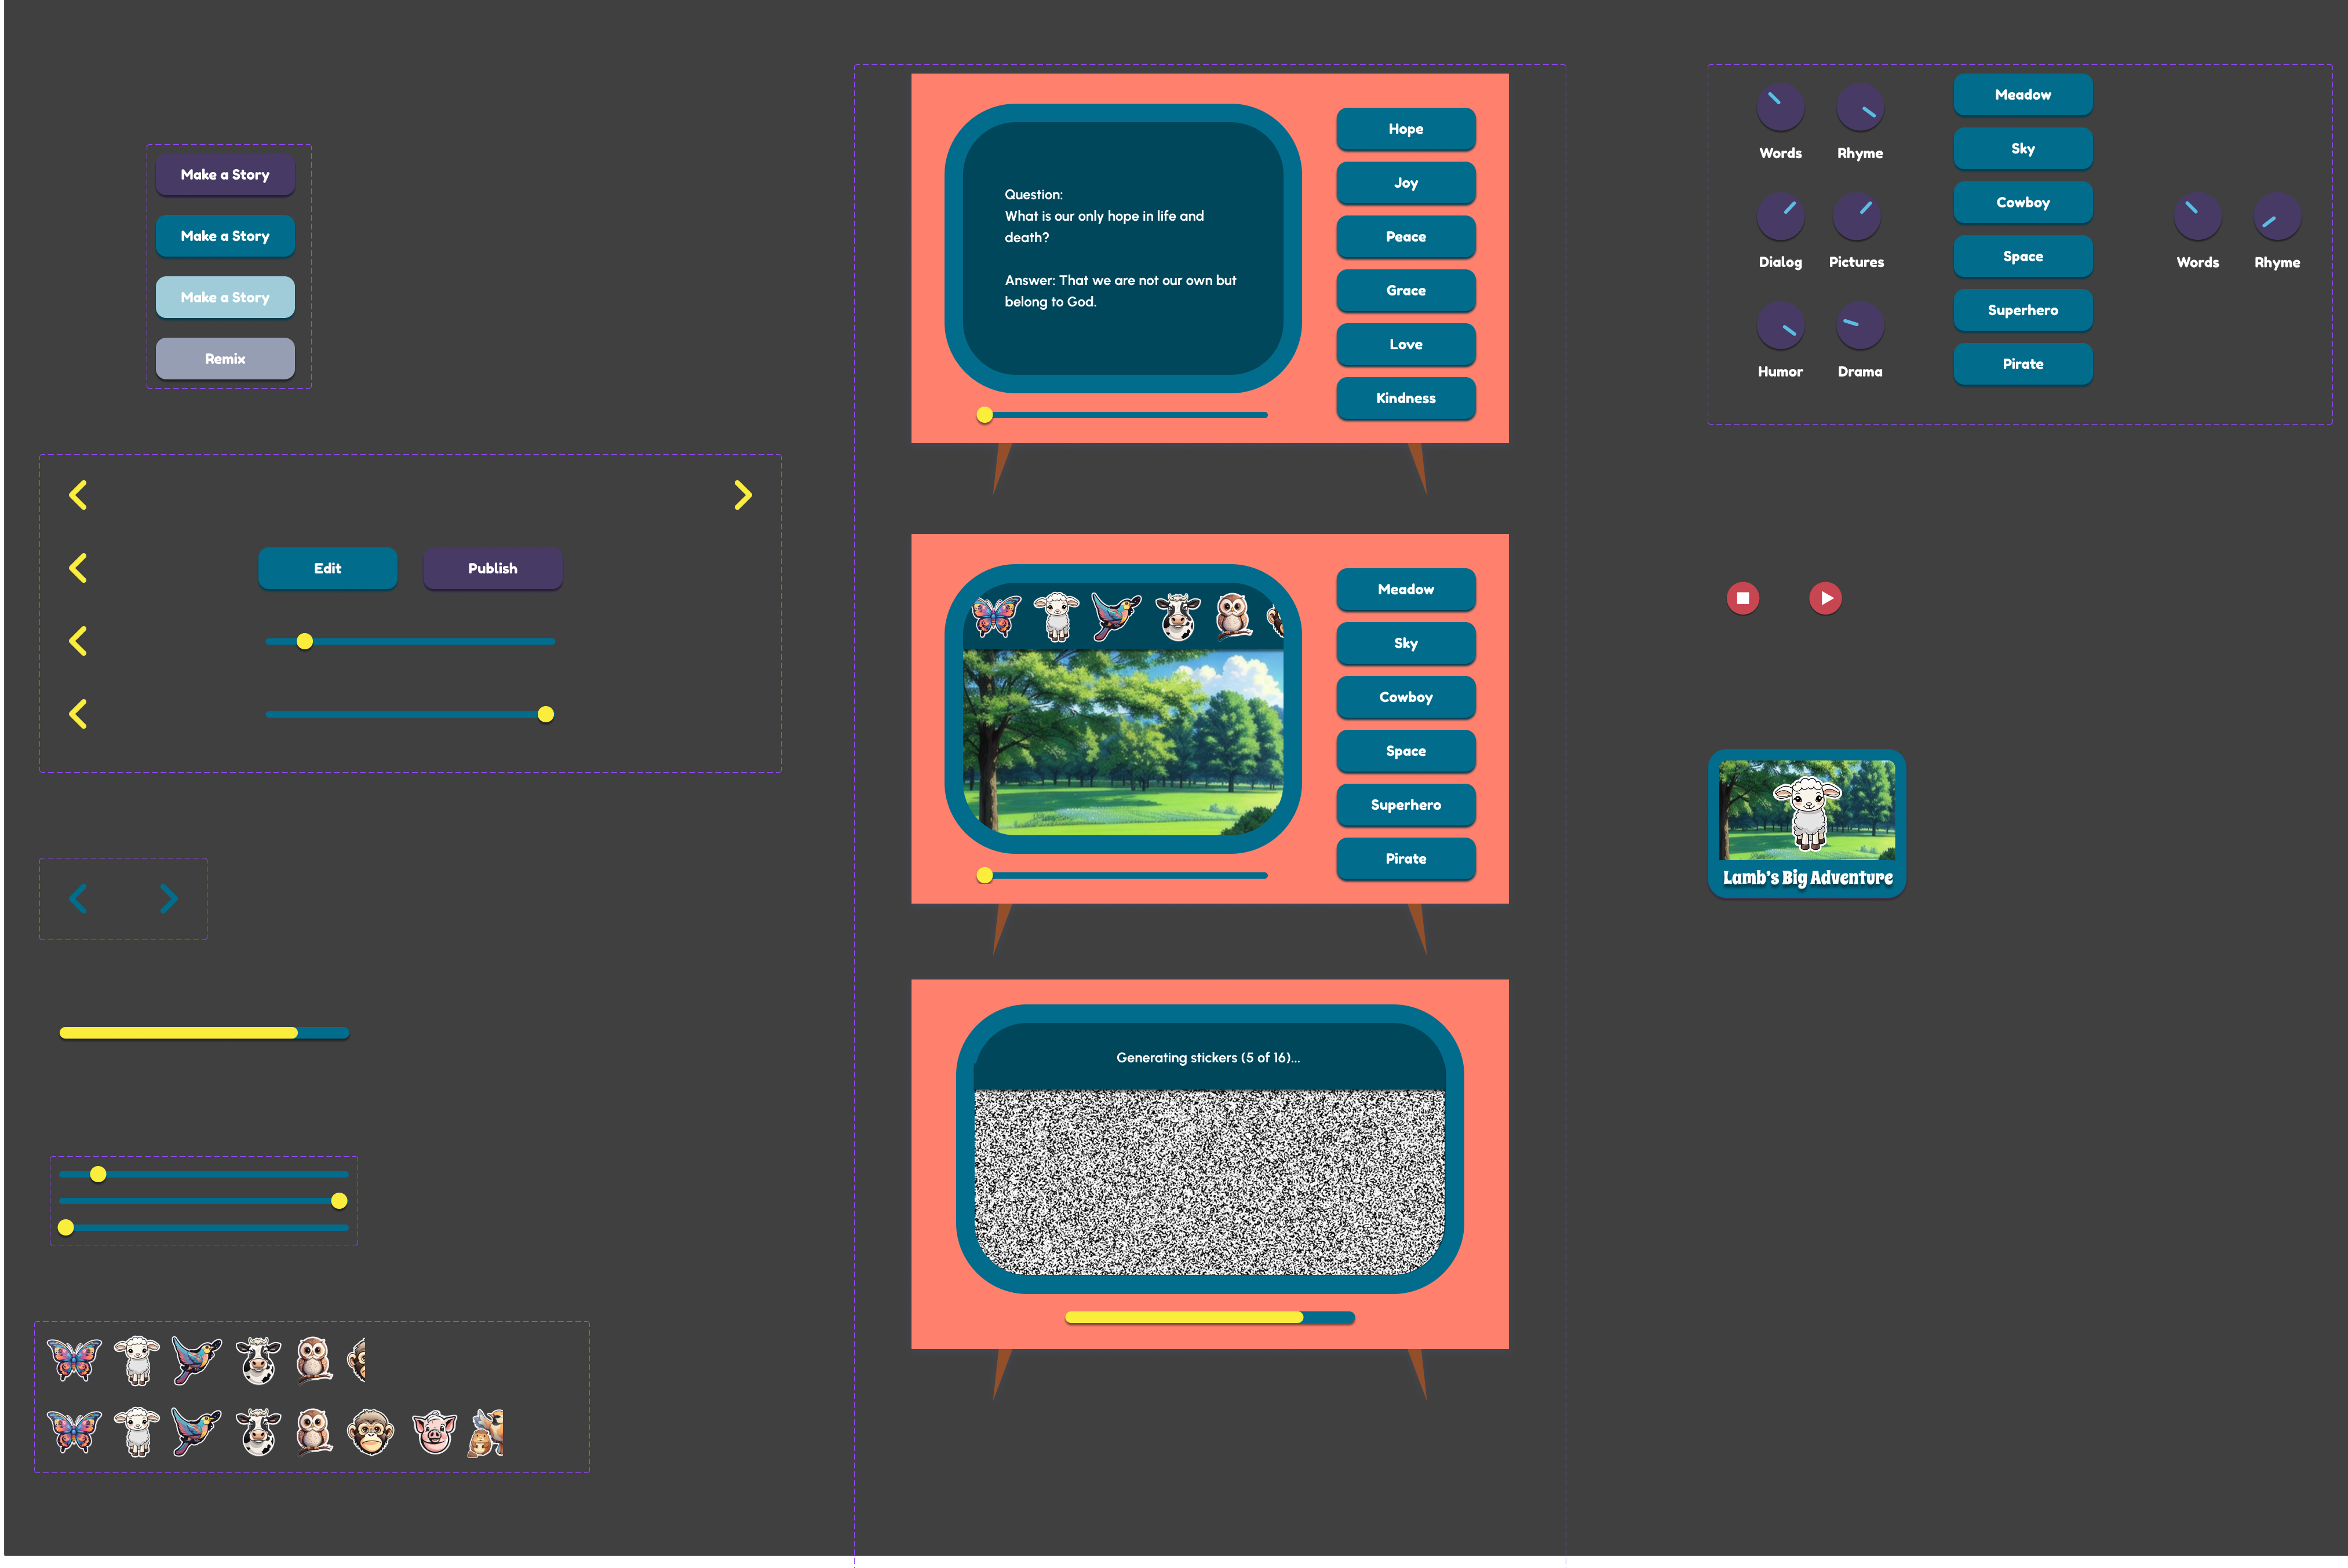Click the blue left chevron arrow
2348x1568 pixels.
tap(78, 899)
